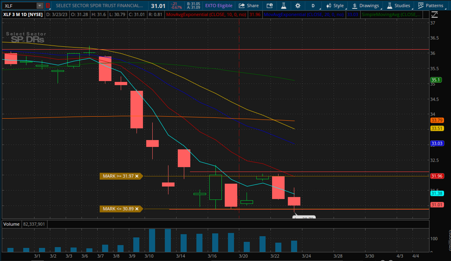The width and height of the screenshot is (451, 261).
Task: Click the red 31.96 price axis bubble
Action: (437, 176)
